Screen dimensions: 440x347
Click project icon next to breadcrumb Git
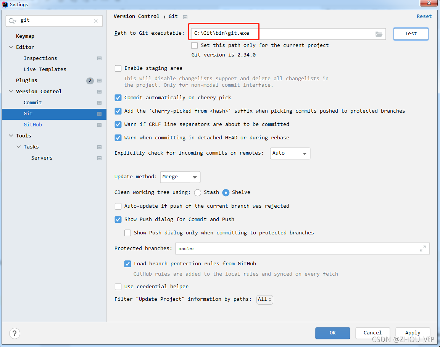click(185, 17)
